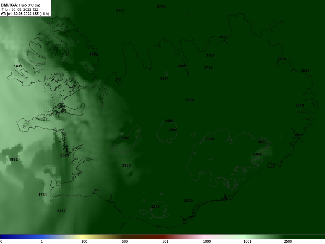Viewport: 325px width, 244px height.
Task: Select the legend label 500
Action: click(x=125, y=241)
